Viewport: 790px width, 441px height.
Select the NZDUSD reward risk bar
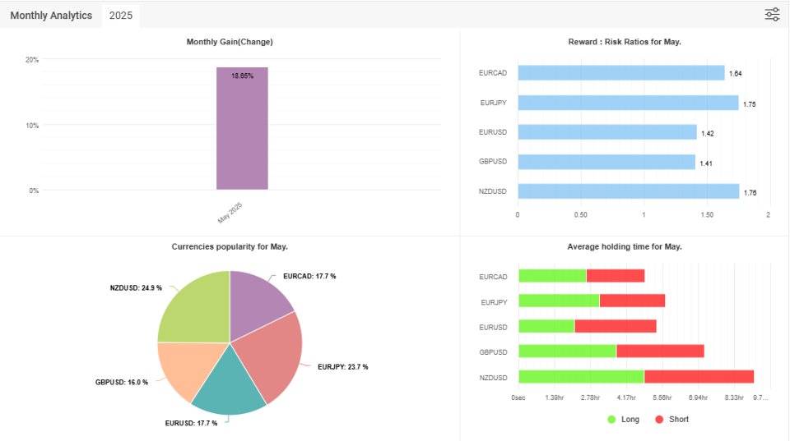[x=629, y=191]
